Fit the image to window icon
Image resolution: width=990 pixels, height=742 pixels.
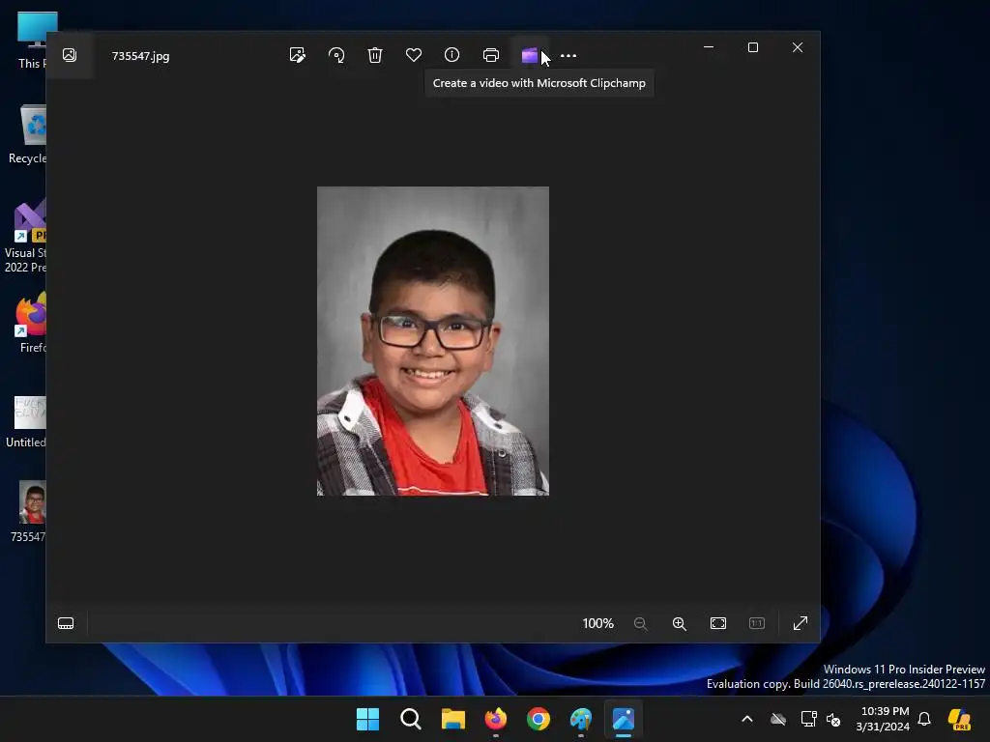click(x=718, y=623)
